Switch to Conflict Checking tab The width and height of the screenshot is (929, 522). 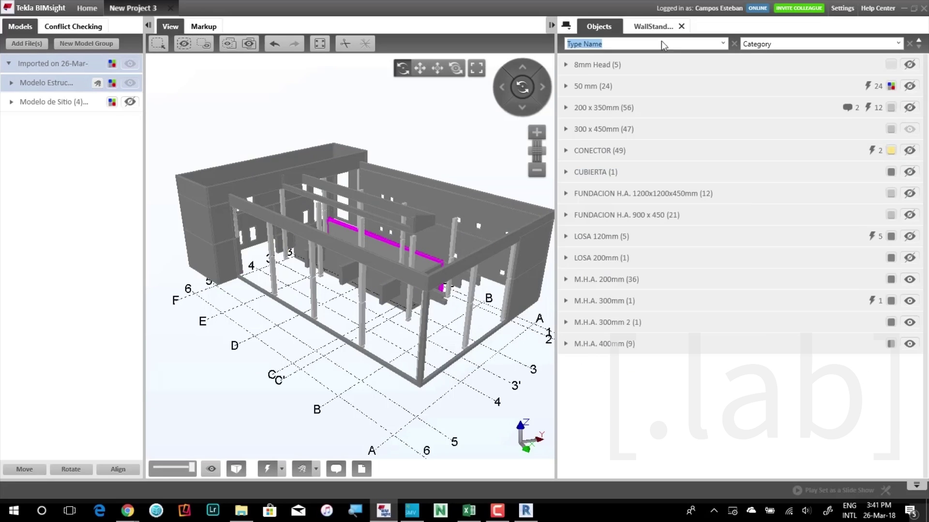pos(73,27)
